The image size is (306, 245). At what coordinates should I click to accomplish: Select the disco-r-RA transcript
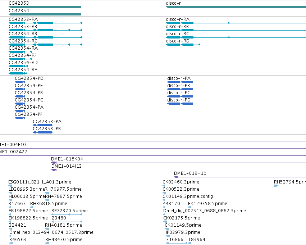(x=236, y=23)
